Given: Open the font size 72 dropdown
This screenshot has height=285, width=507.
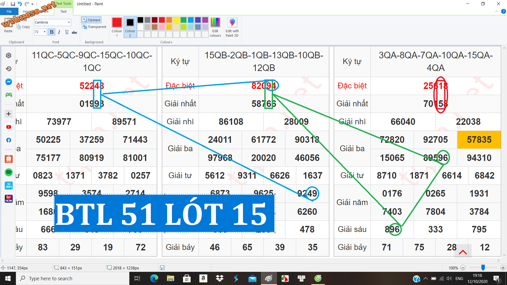Looking at the screenshot, I should (x=44, y=32).
